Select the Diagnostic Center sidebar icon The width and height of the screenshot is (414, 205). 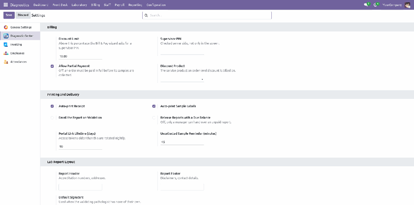[x=6, y=36]
